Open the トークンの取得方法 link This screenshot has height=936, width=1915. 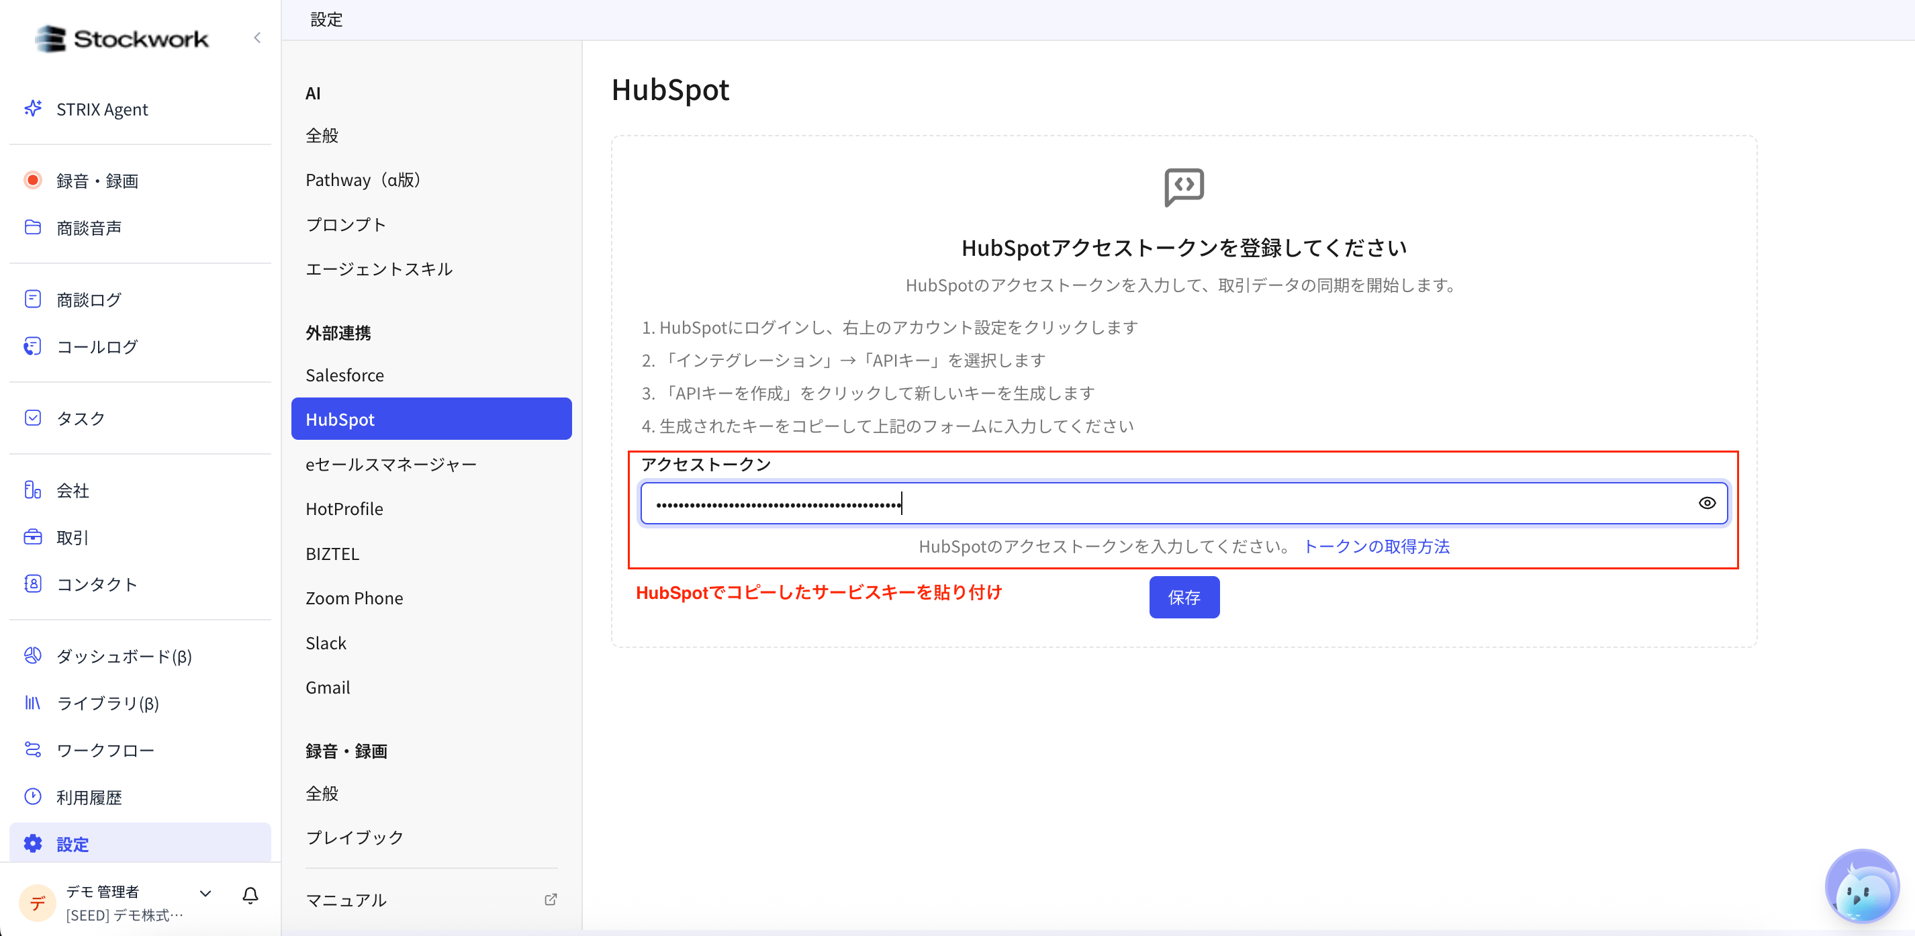click(1376, 547)
